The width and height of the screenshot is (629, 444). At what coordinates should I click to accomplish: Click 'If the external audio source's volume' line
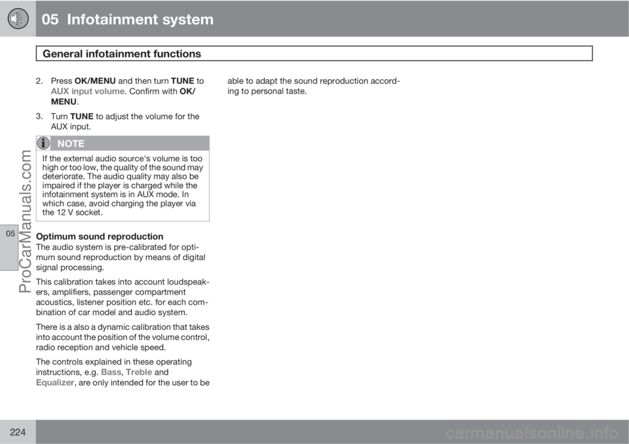tap(123, 158)
